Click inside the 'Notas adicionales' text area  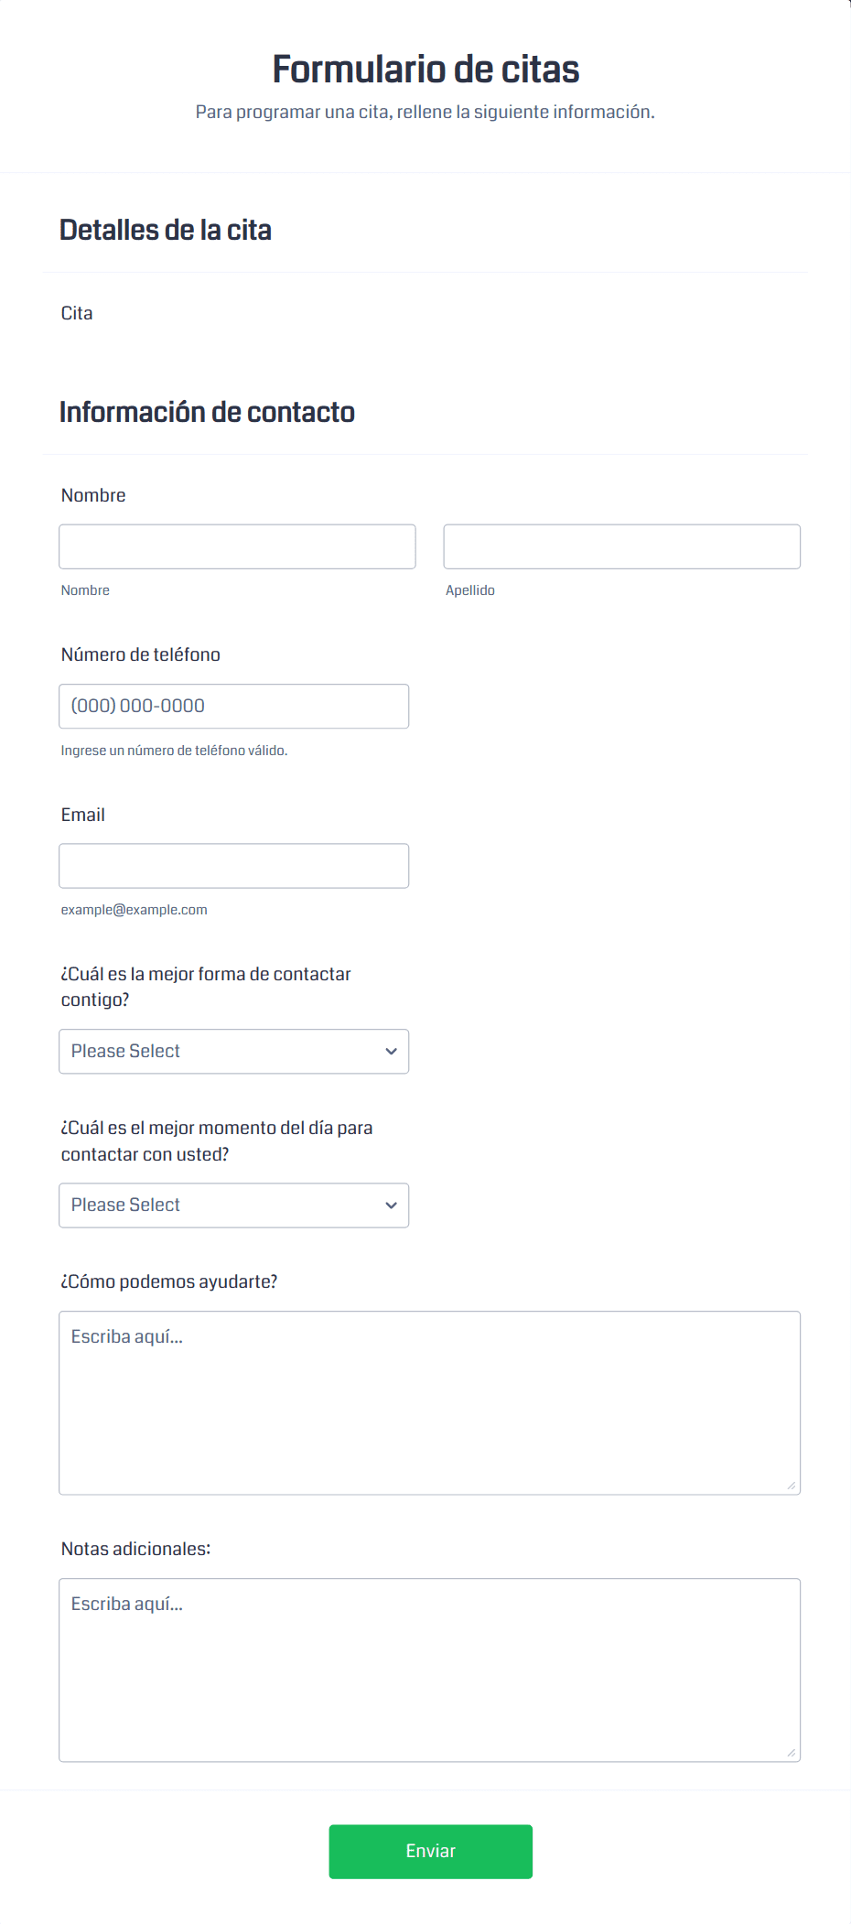coord(429,1670)
